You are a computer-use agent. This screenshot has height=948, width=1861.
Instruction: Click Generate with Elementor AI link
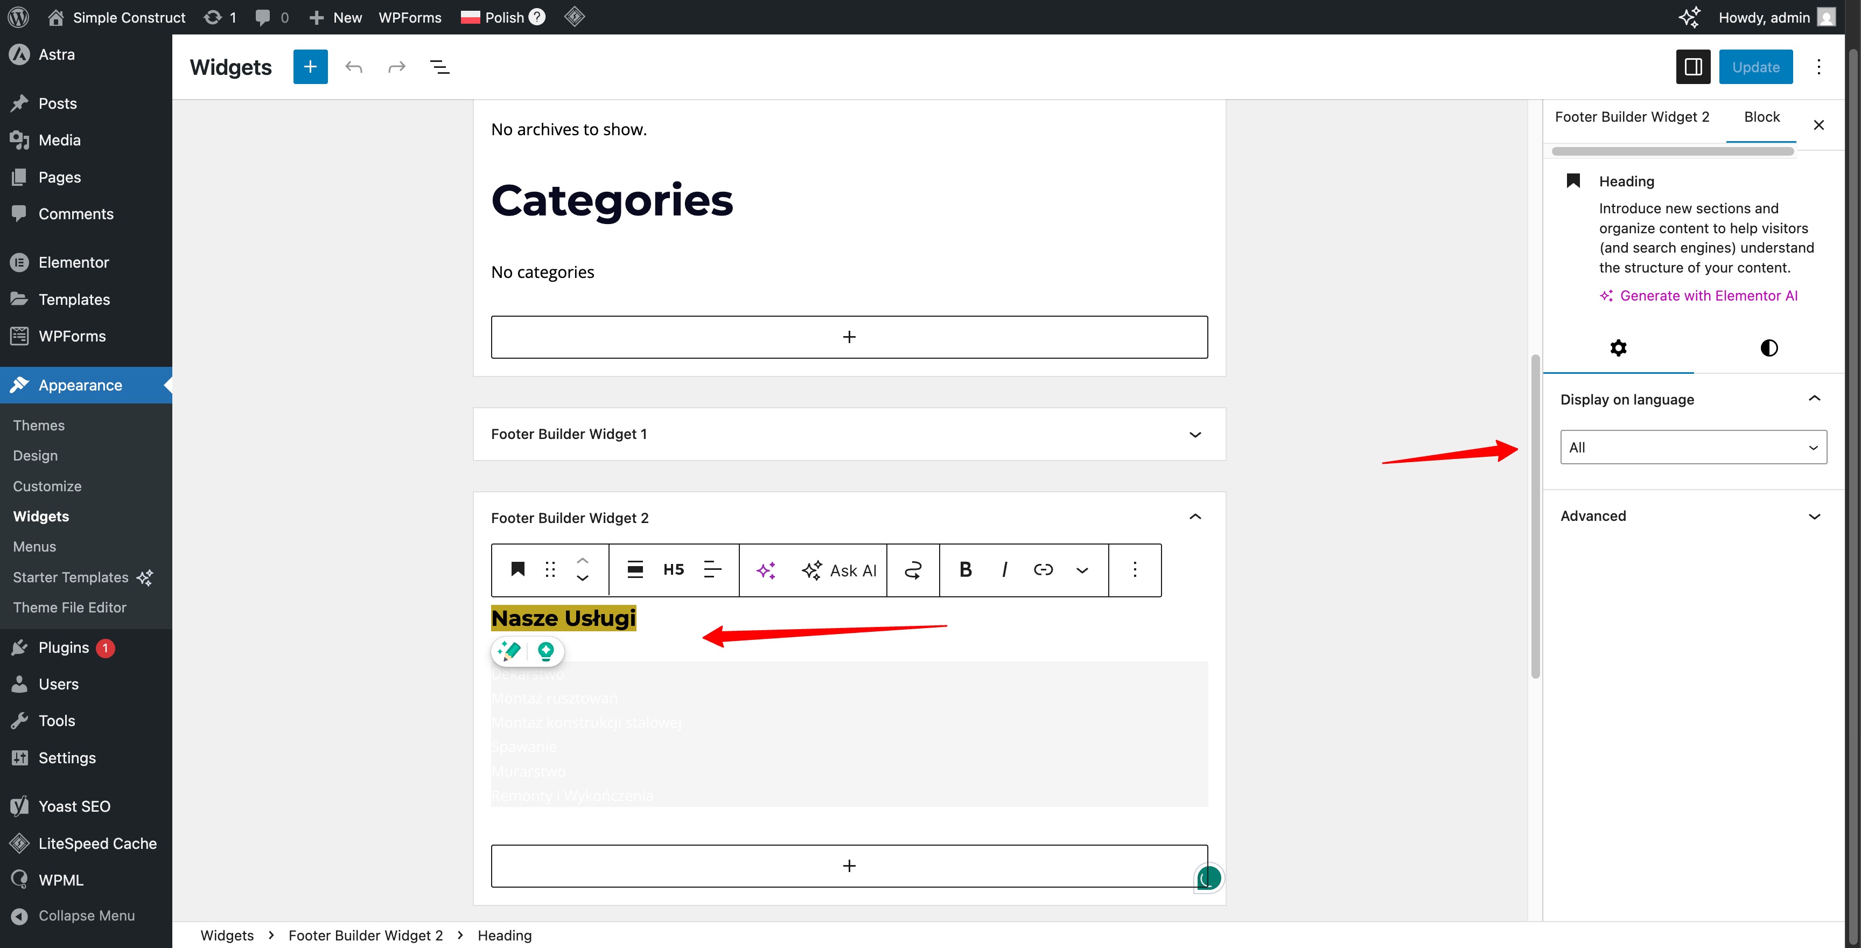(x=1698, y=296)
